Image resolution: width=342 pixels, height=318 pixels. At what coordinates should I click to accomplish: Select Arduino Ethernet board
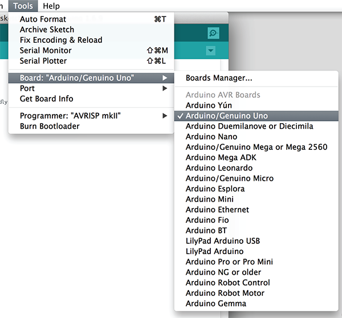(256, 210)
